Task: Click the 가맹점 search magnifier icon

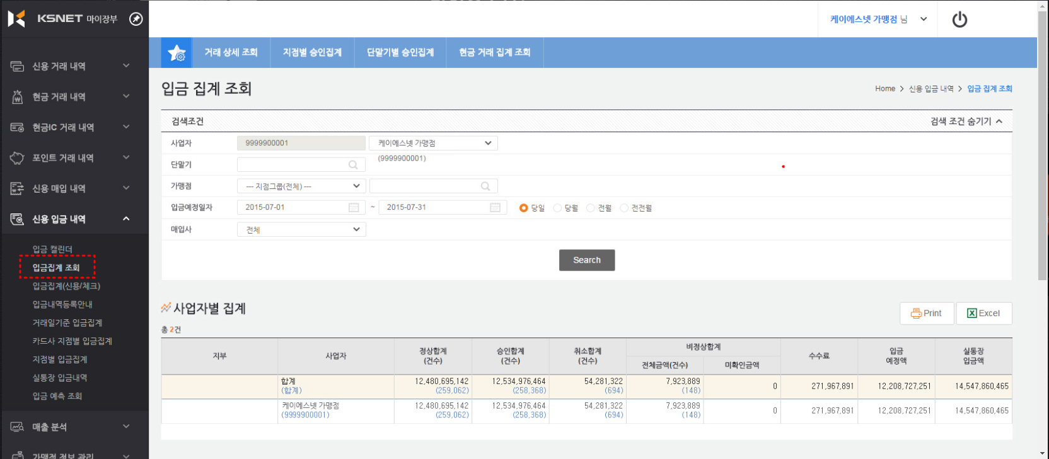Action: click(485, 186)
